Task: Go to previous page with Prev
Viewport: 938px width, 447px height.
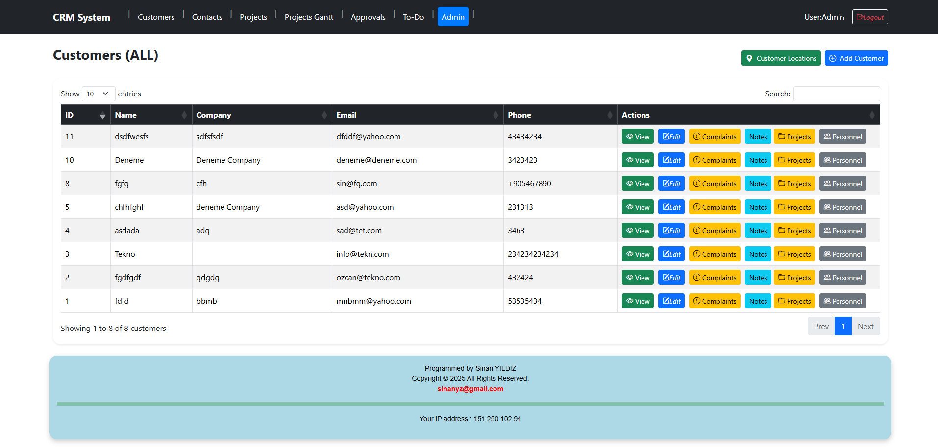Action: 821,327
